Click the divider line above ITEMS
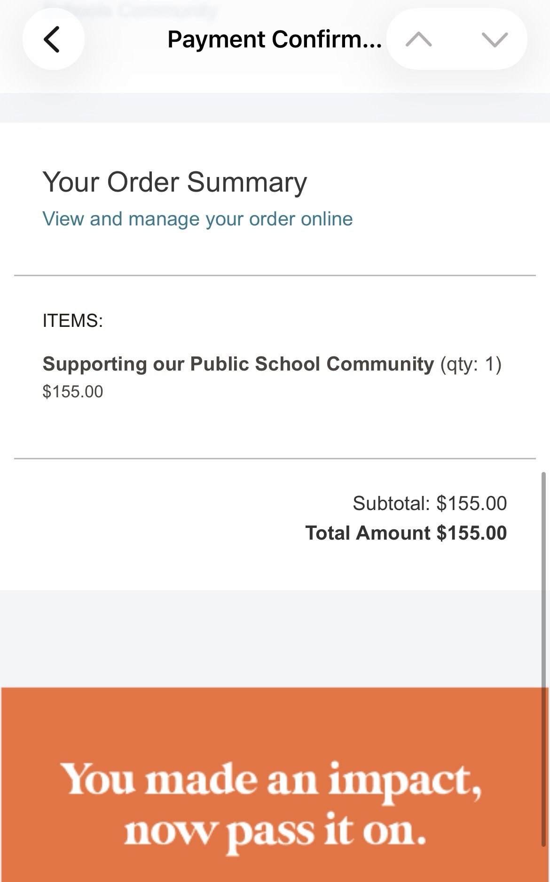This screenshot has width=550, height=882. pos(275,276)
